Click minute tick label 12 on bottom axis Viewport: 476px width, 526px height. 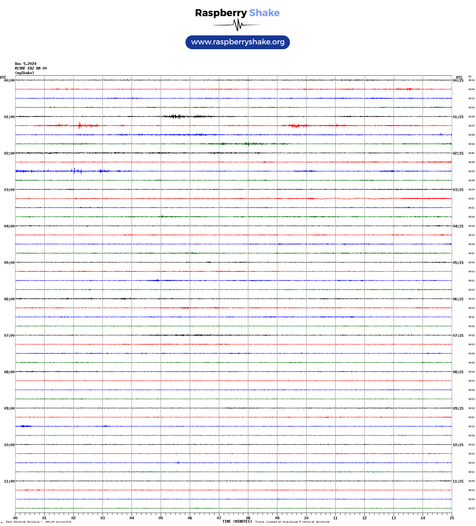click(x=364, y=518)
